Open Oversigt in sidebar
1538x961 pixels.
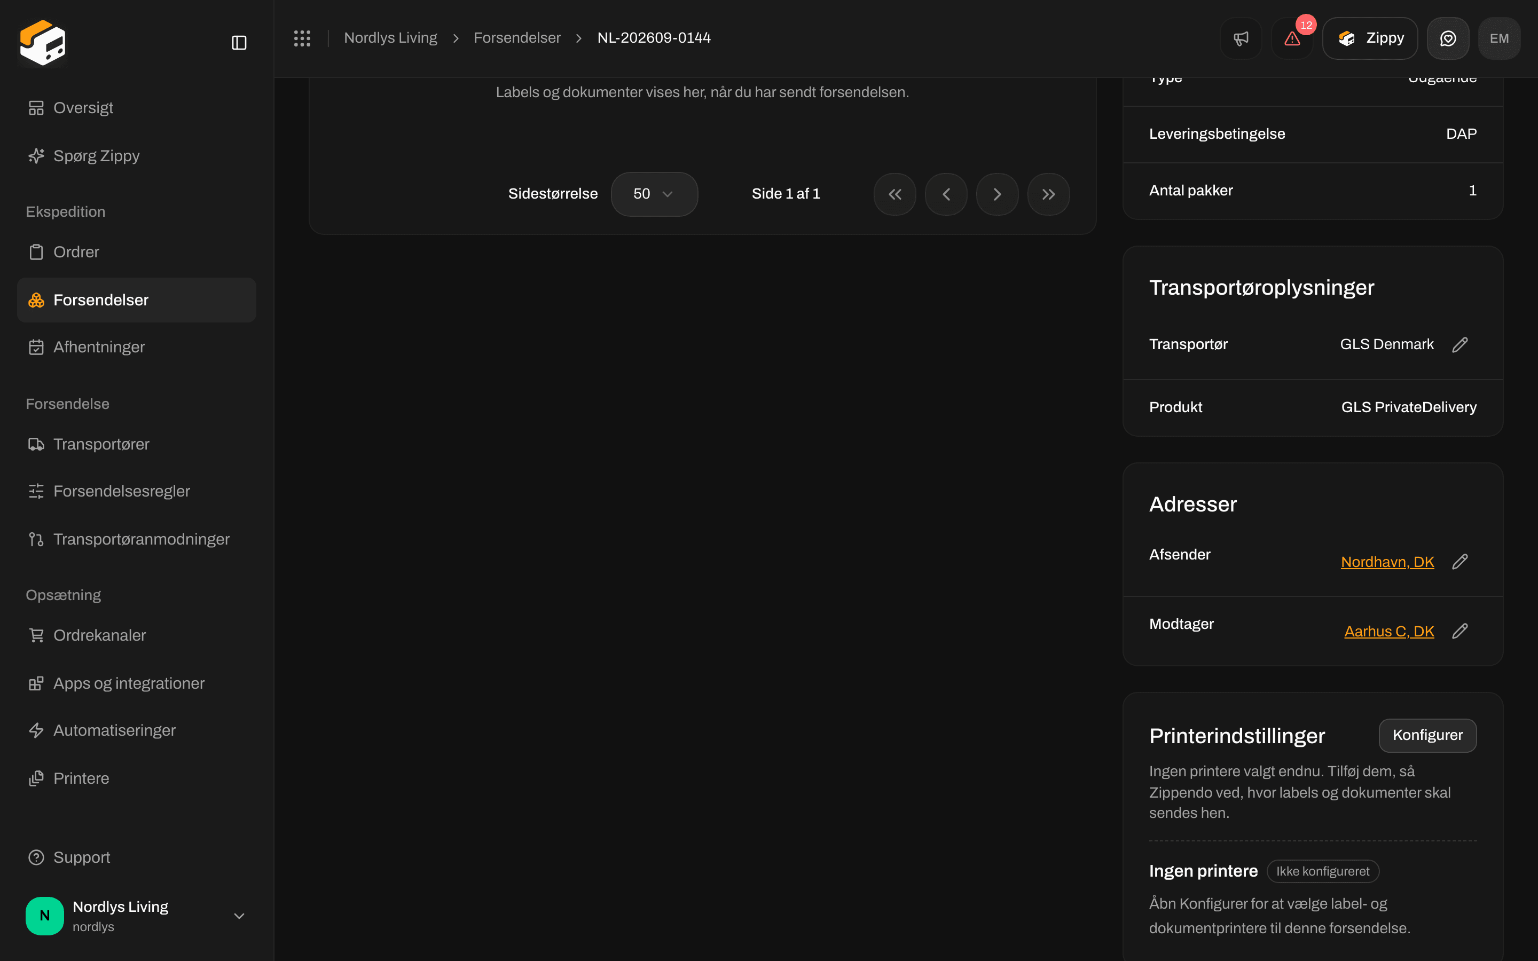click(136, 108)
